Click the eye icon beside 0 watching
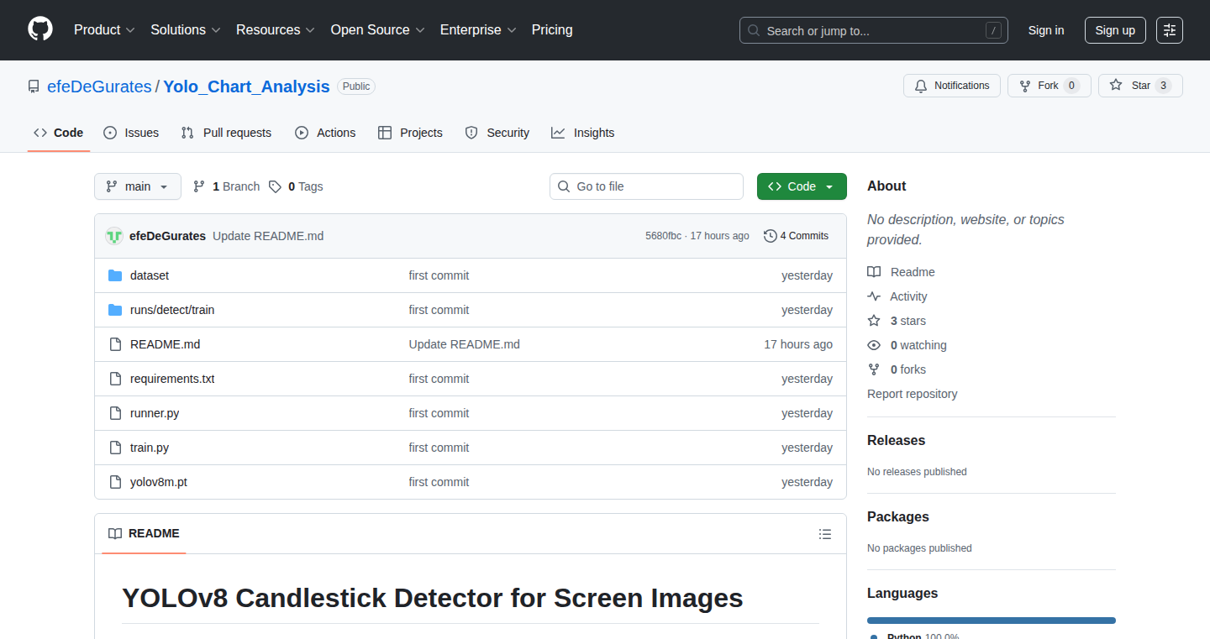The image size is (1210, 639). 874,345
